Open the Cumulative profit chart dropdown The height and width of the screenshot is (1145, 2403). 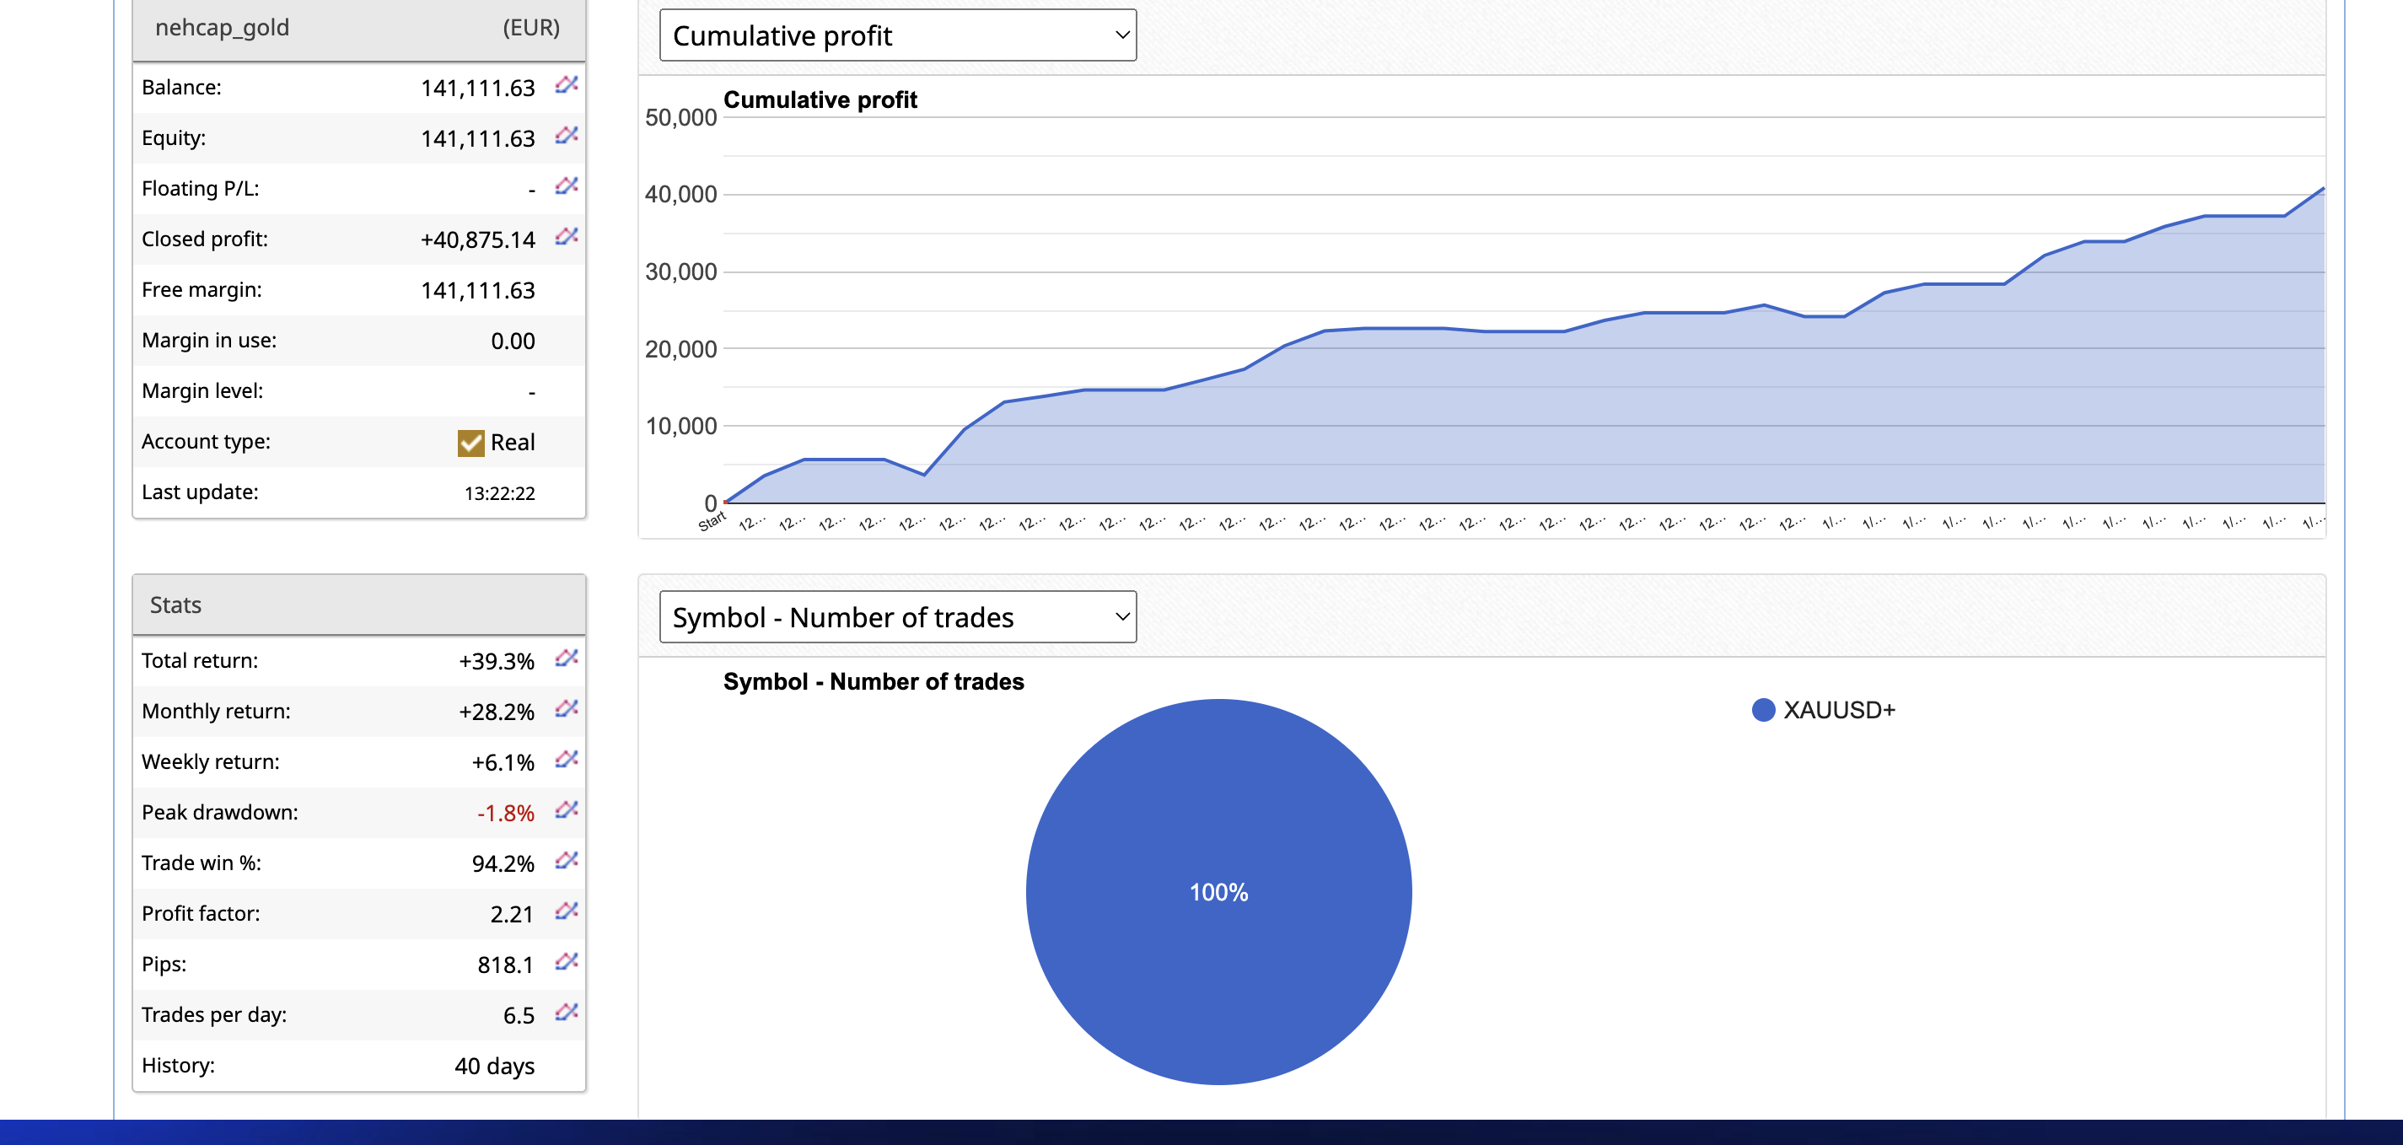[x=896, y=35]
